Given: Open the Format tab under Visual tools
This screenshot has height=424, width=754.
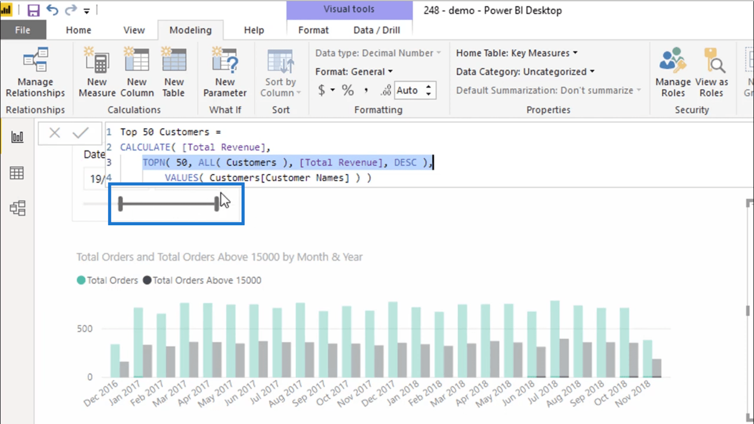Looking at the screenshot, I should pos(313,30).
